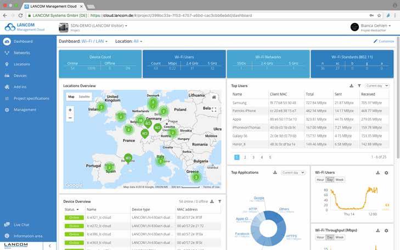The width and height of the screenshot is (400, 250).
Task: Download the Top Applications data
Action: click(x=275, y=173)
